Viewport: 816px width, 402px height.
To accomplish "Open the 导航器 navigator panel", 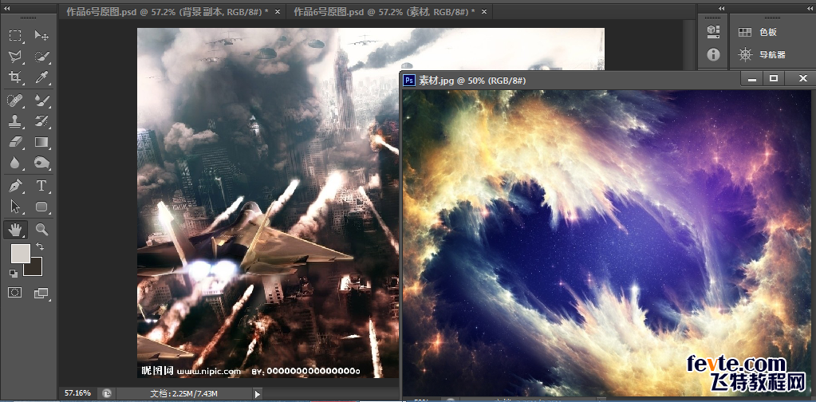I will [761, 54].
